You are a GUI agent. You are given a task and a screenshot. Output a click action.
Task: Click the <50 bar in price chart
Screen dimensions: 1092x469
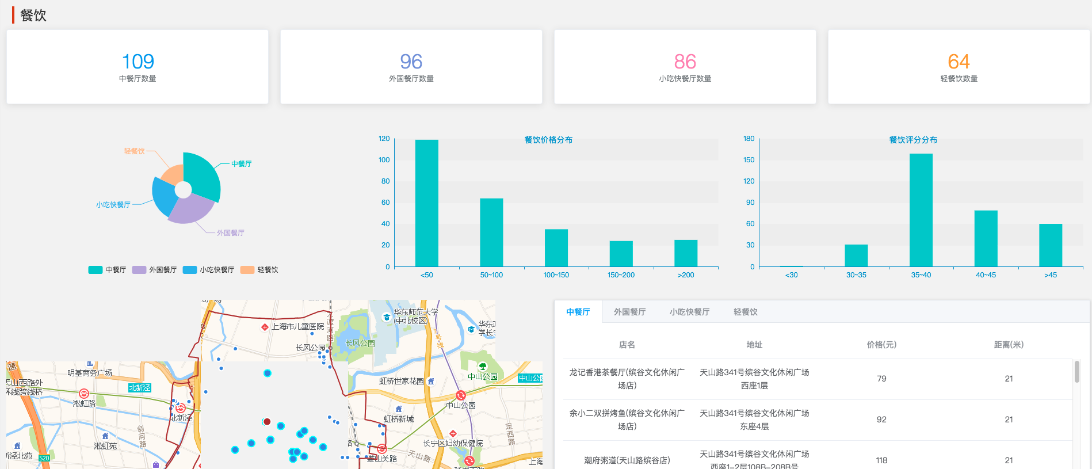click(x=426, y=203)
